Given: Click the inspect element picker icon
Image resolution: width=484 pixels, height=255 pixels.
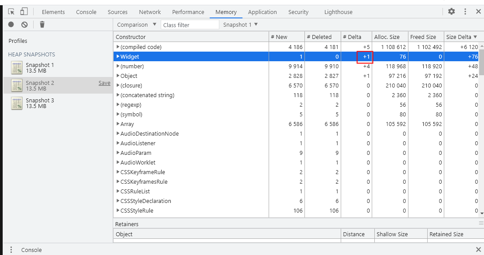Looking at the screenshot, I should coord(11,12).
